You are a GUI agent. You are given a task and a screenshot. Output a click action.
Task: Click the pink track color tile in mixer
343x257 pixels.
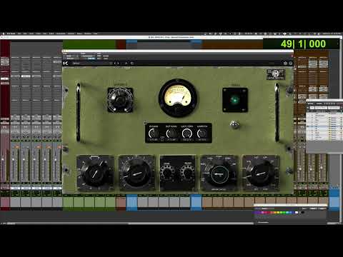(5, 202)
